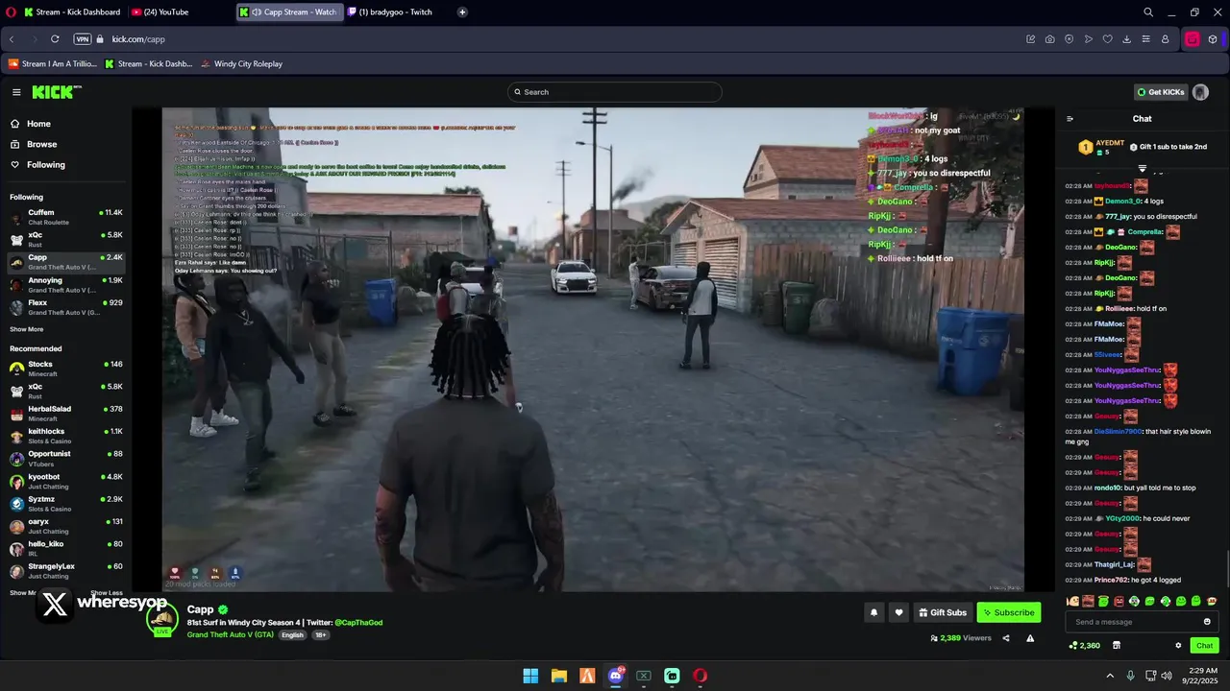Open Cuffem channel in Following list
The image size is (1230, 691).
tap(65, 217)
